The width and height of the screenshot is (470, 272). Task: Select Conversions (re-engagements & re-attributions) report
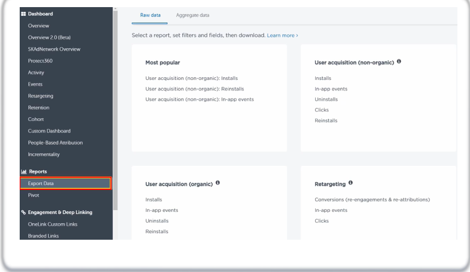pyautogui.click(x=372, y=200)
